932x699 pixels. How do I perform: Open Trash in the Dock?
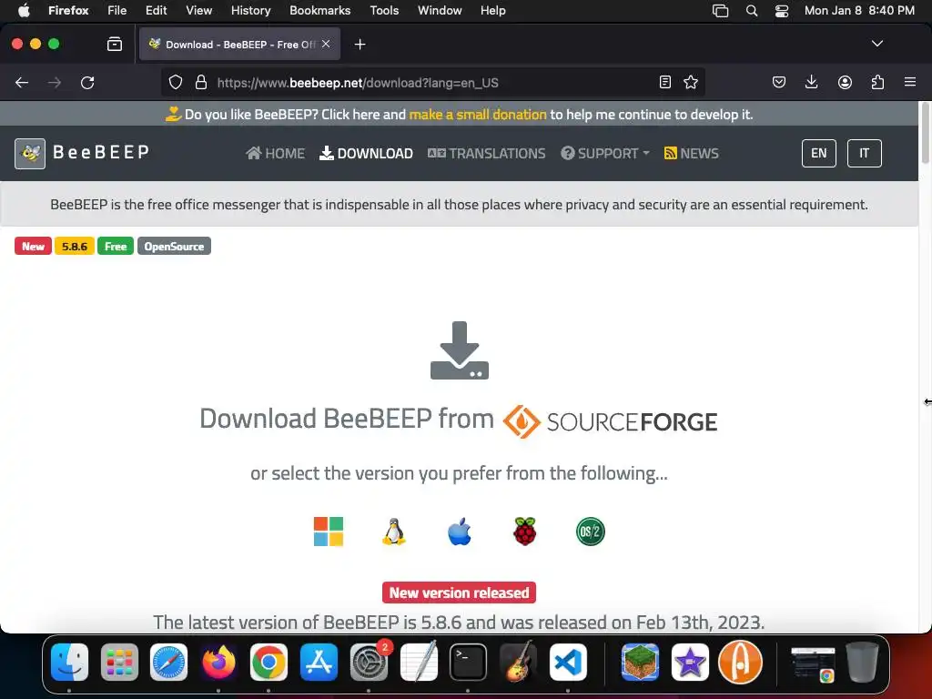pos(863,662)
